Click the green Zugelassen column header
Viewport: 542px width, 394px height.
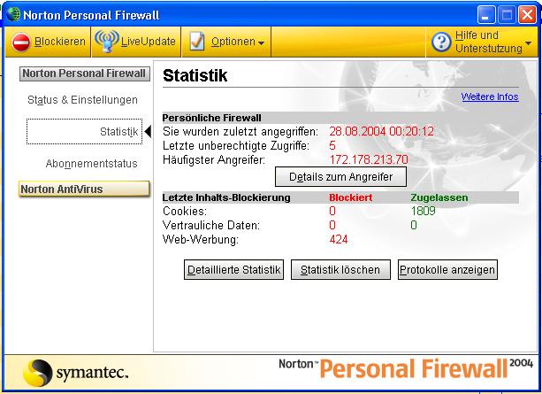point(439,197)
